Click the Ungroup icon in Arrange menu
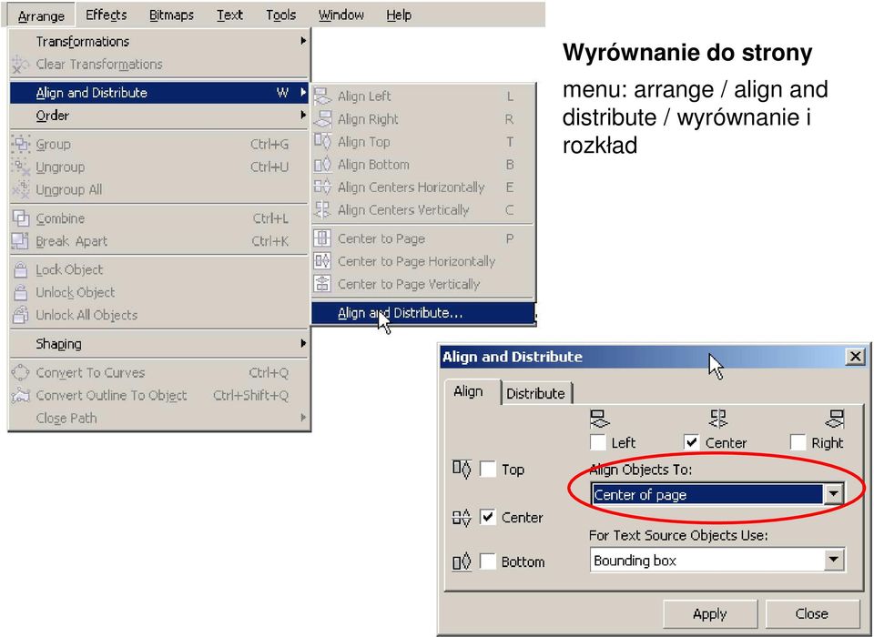Screen dimensions: 874x637 pos(21,167)
